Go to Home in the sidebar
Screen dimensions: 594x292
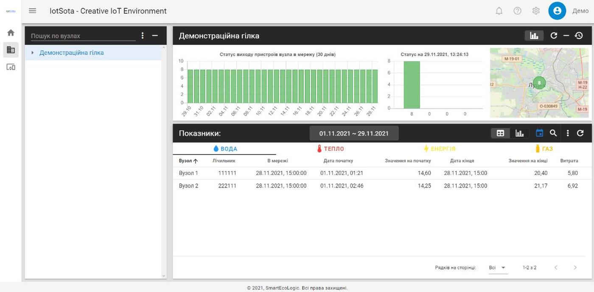point(11,33)
